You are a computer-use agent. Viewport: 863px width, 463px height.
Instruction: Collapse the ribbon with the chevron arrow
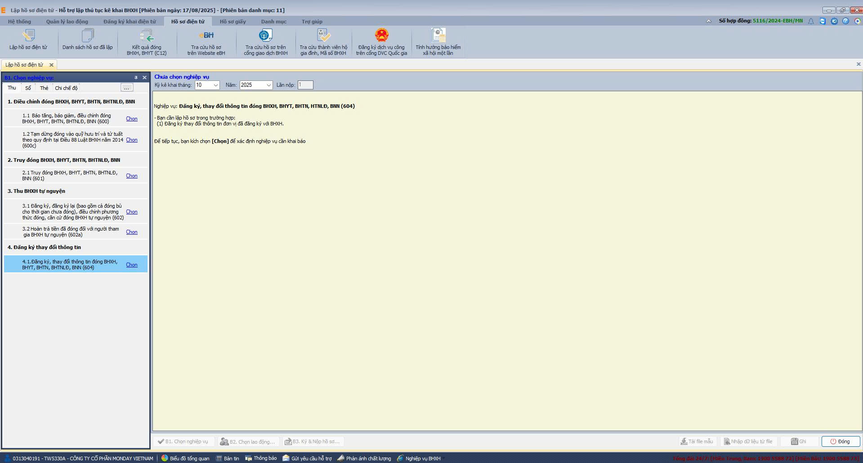click(x=709, y=21)
